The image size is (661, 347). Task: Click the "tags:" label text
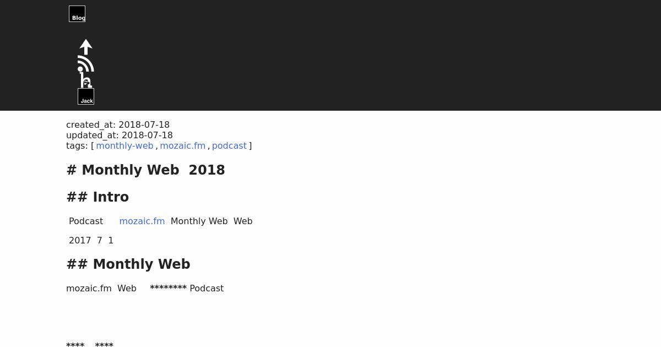click(77, 145)
